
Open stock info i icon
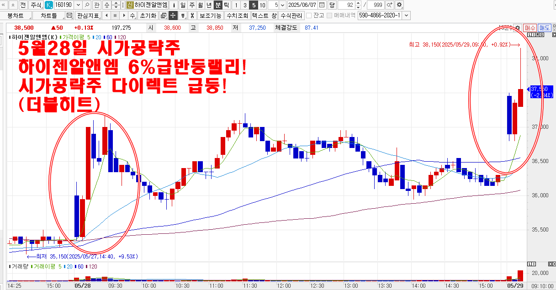[173, 5]
